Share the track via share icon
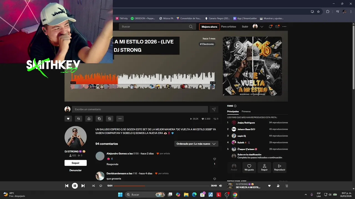 (x=89, y=119)
